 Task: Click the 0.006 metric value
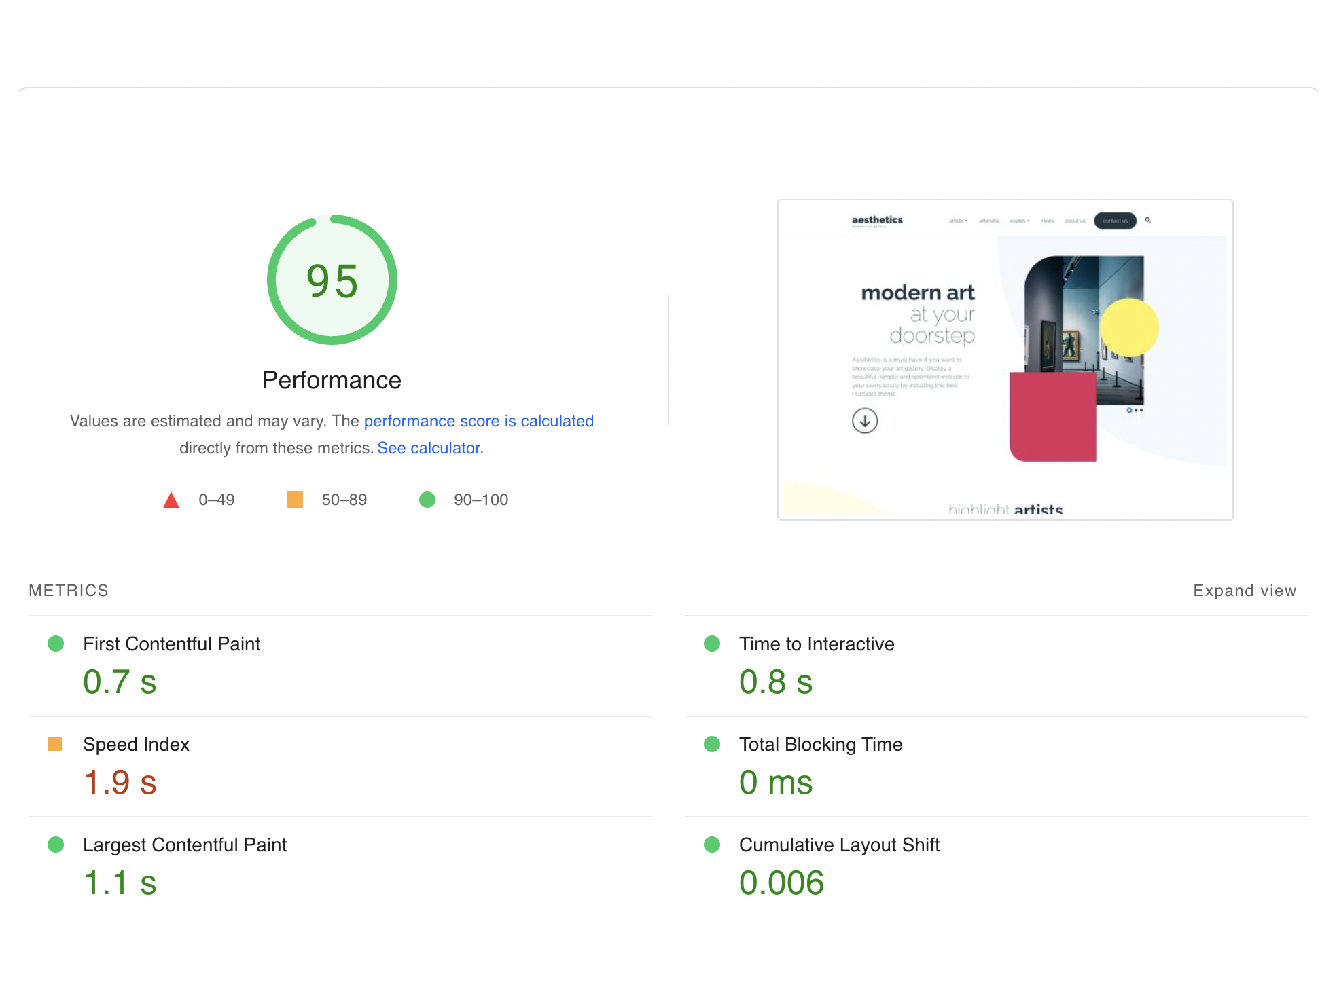(x=781, y=883)
